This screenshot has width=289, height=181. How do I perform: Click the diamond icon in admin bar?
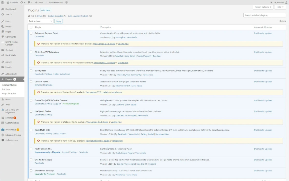67,2
